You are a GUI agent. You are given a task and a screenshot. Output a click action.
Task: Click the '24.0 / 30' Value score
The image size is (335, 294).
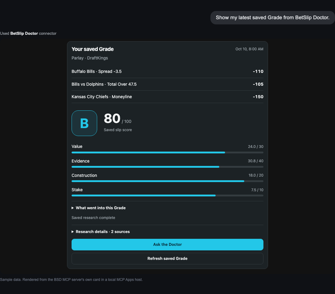[x=256, y=147]
